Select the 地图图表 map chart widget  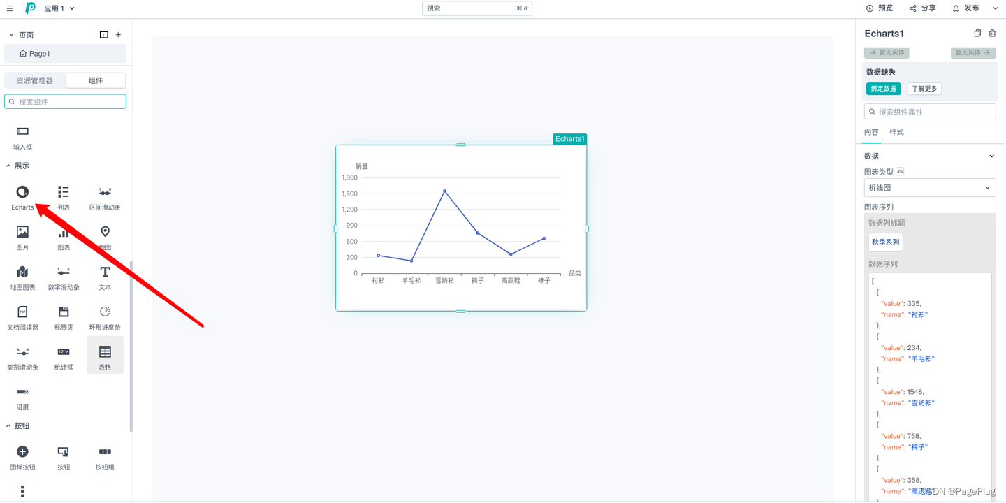(22, 277)
